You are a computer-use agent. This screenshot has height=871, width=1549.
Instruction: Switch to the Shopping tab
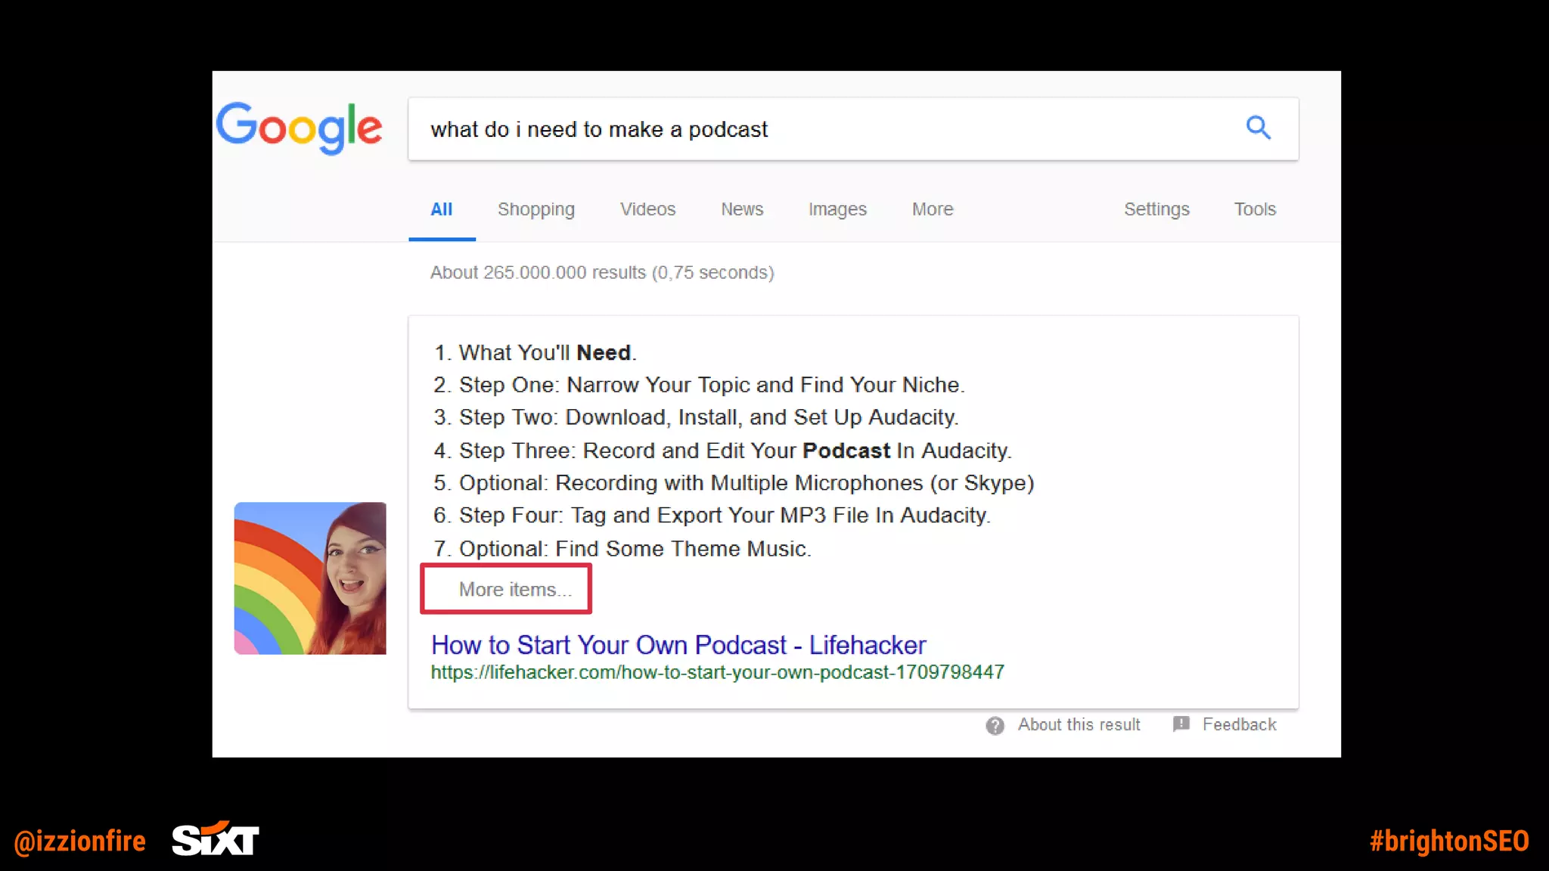click(x=535, y=209)
